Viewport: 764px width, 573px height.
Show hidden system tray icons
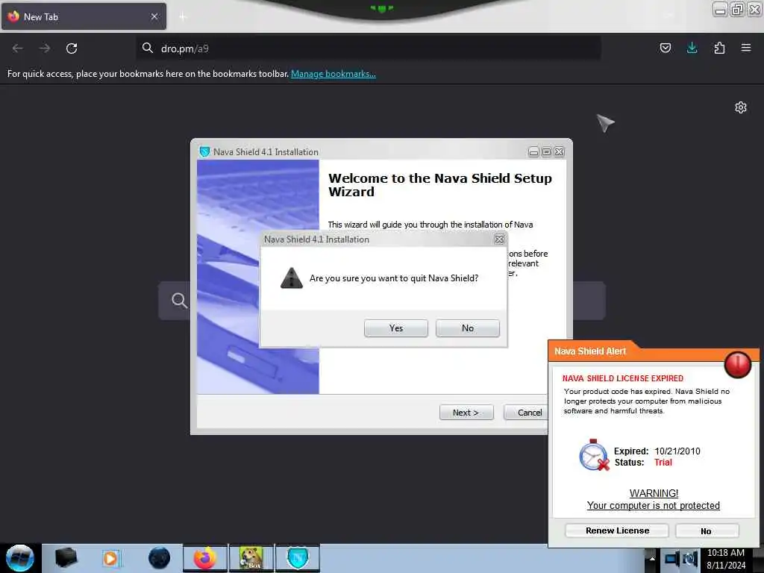point(652,559)
